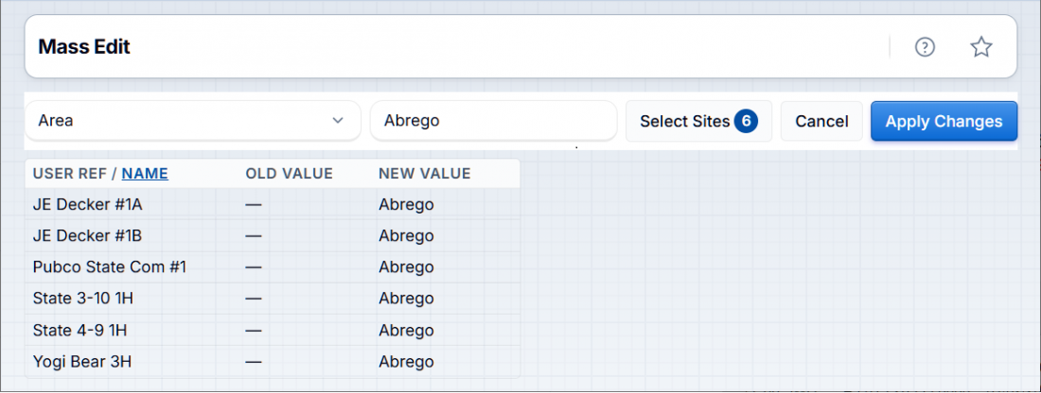Click the new value Abrego for JE Decker #1B
Screen dimensions: 1041x393
[406, 236]
